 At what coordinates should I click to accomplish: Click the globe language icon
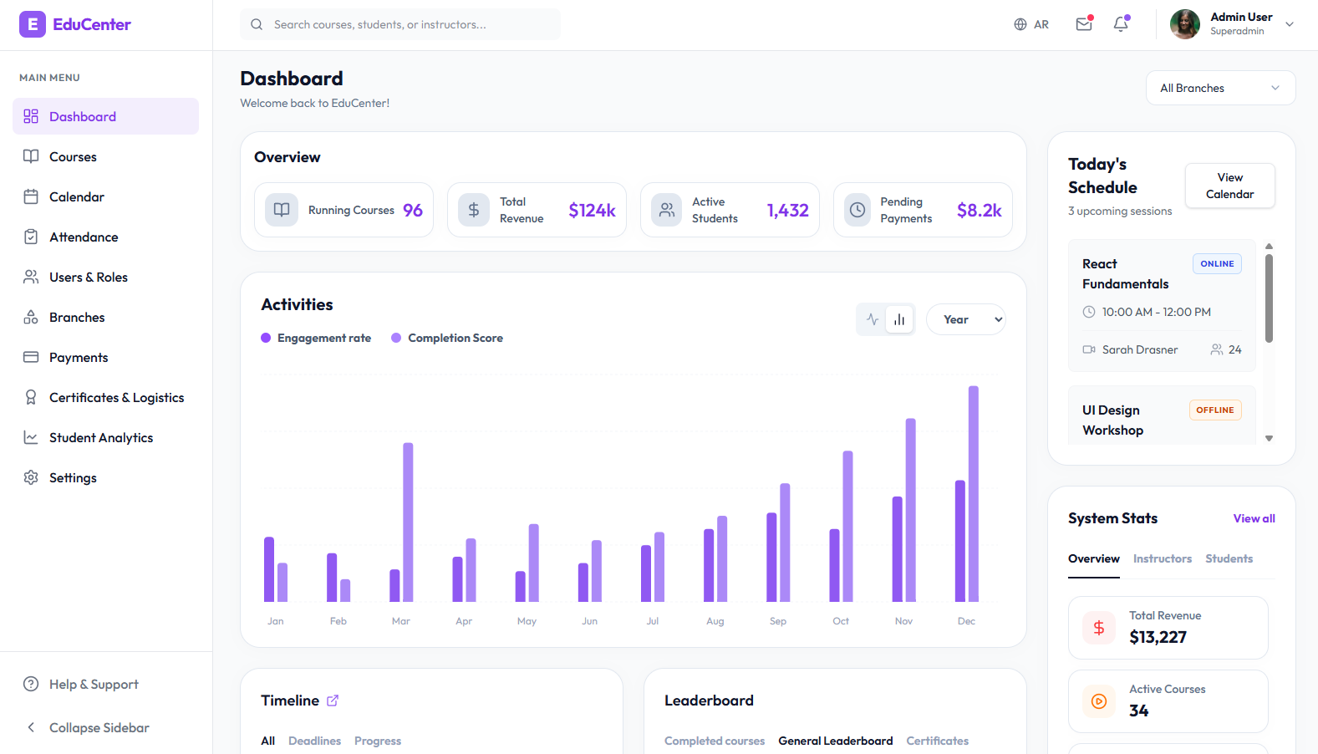tap(1020, 24)
